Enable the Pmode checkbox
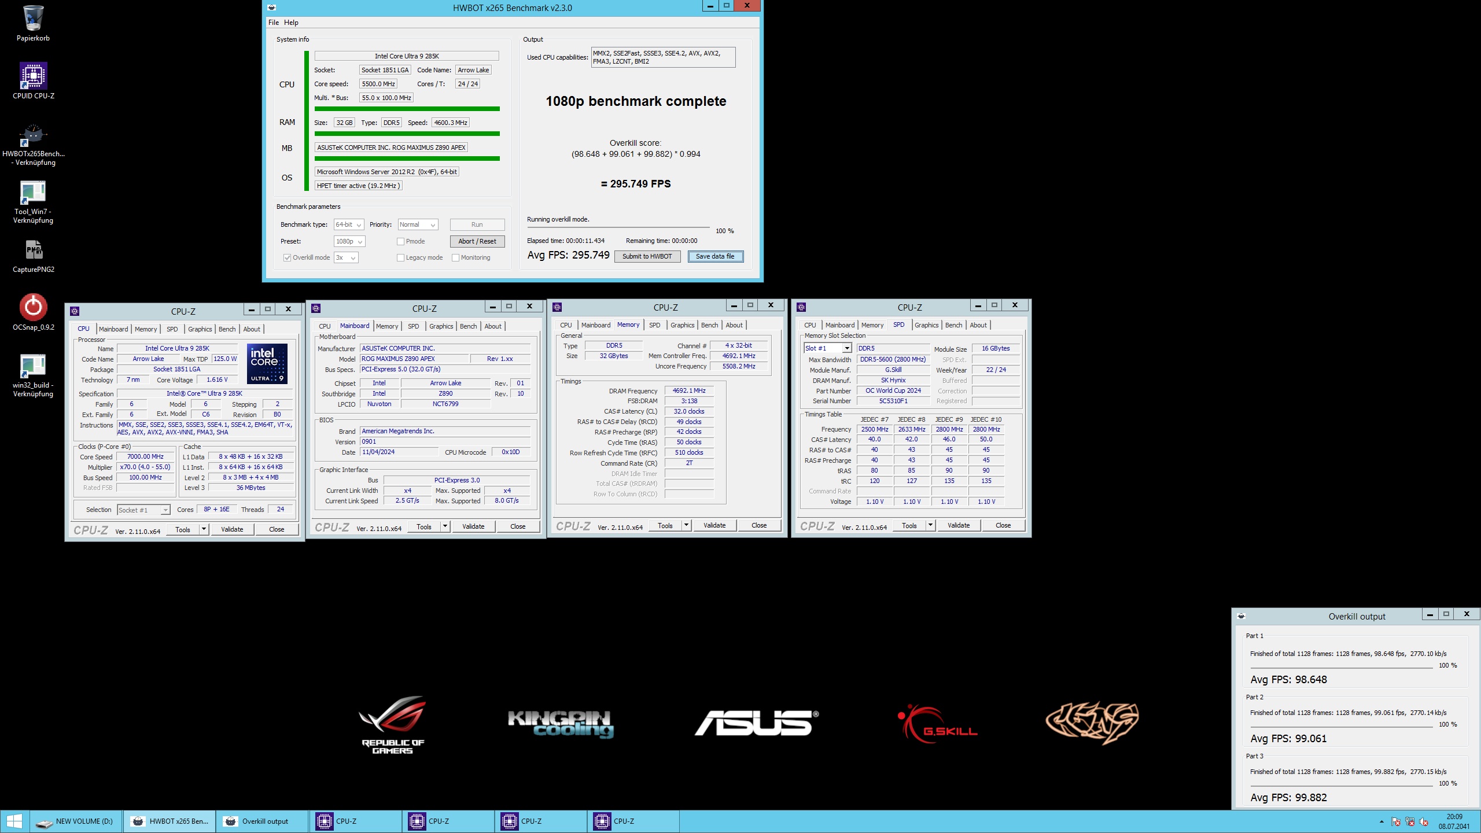The height and width of the screenshot is (833, 1481). (400, 242)
